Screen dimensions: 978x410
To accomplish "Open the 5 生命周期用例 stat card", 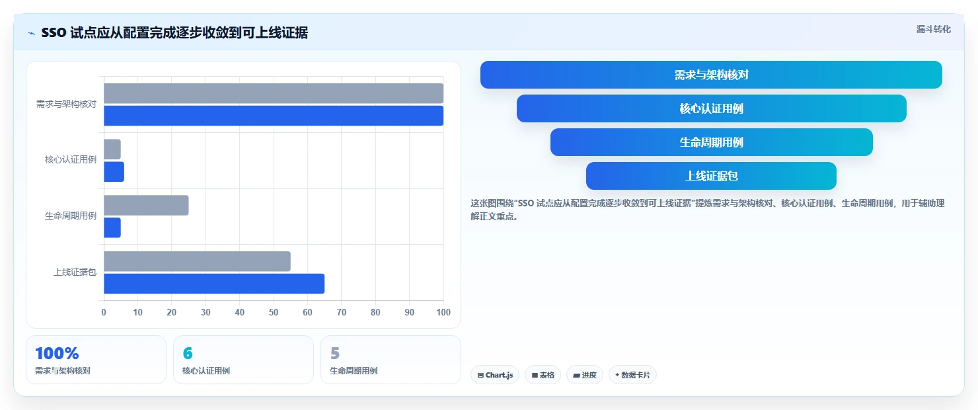I will click(391, 360).
